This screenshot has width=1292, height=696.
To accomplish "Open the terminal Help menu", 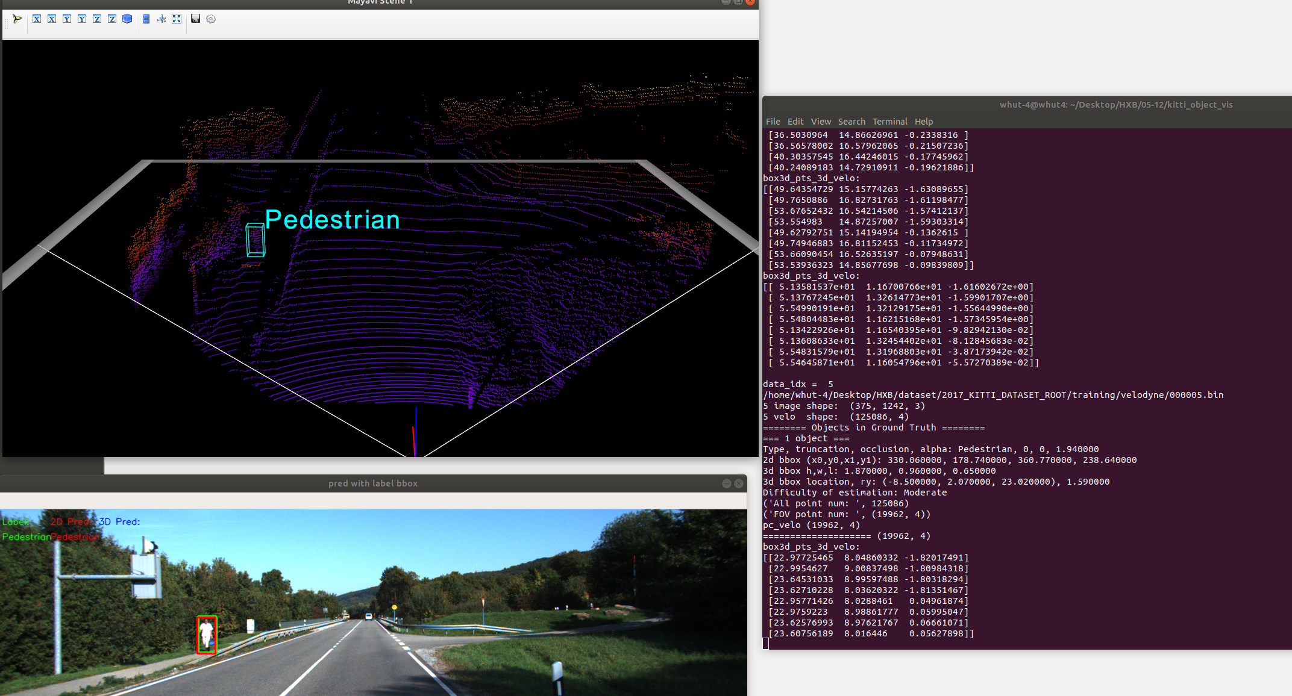I will coord(923,122).
